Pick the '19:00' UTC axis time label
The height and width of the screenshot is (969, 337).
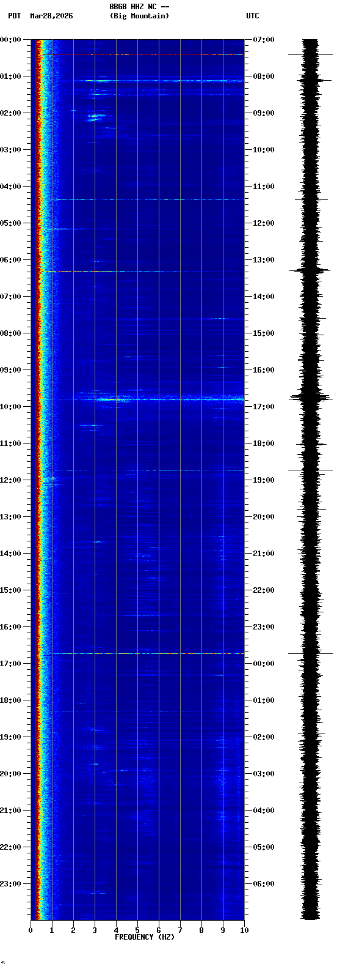click(263, 480)
